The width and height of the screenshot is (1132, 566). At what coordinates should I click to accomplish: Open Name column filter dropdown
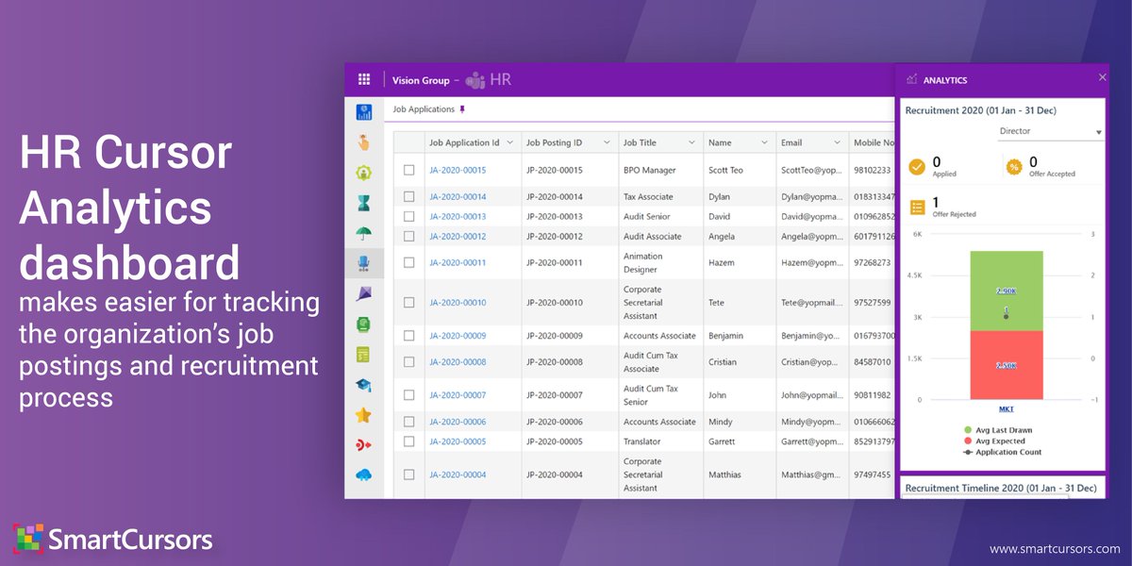point(765,142)
